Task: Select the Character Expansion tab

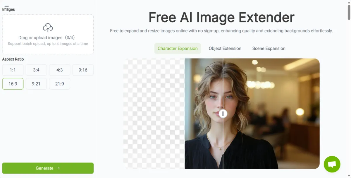Action: (x=178, y=48)
